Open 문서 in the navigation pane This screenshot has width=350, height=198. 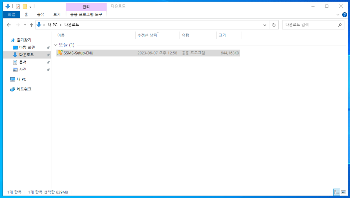[x=23, y=62]
